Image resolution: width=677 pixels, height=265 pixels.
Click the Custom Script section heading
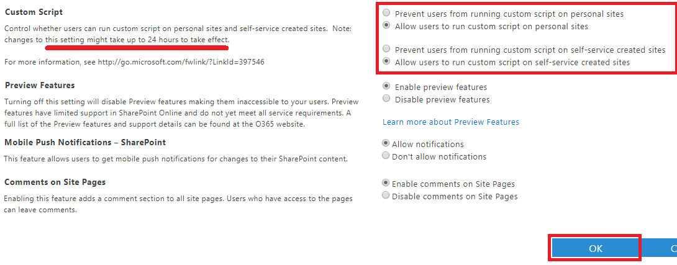34,12
